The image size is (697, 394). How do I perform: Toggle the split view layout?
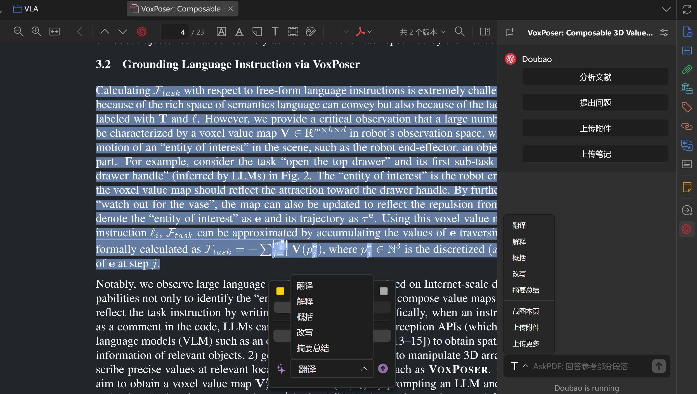[x=485, y=32]
